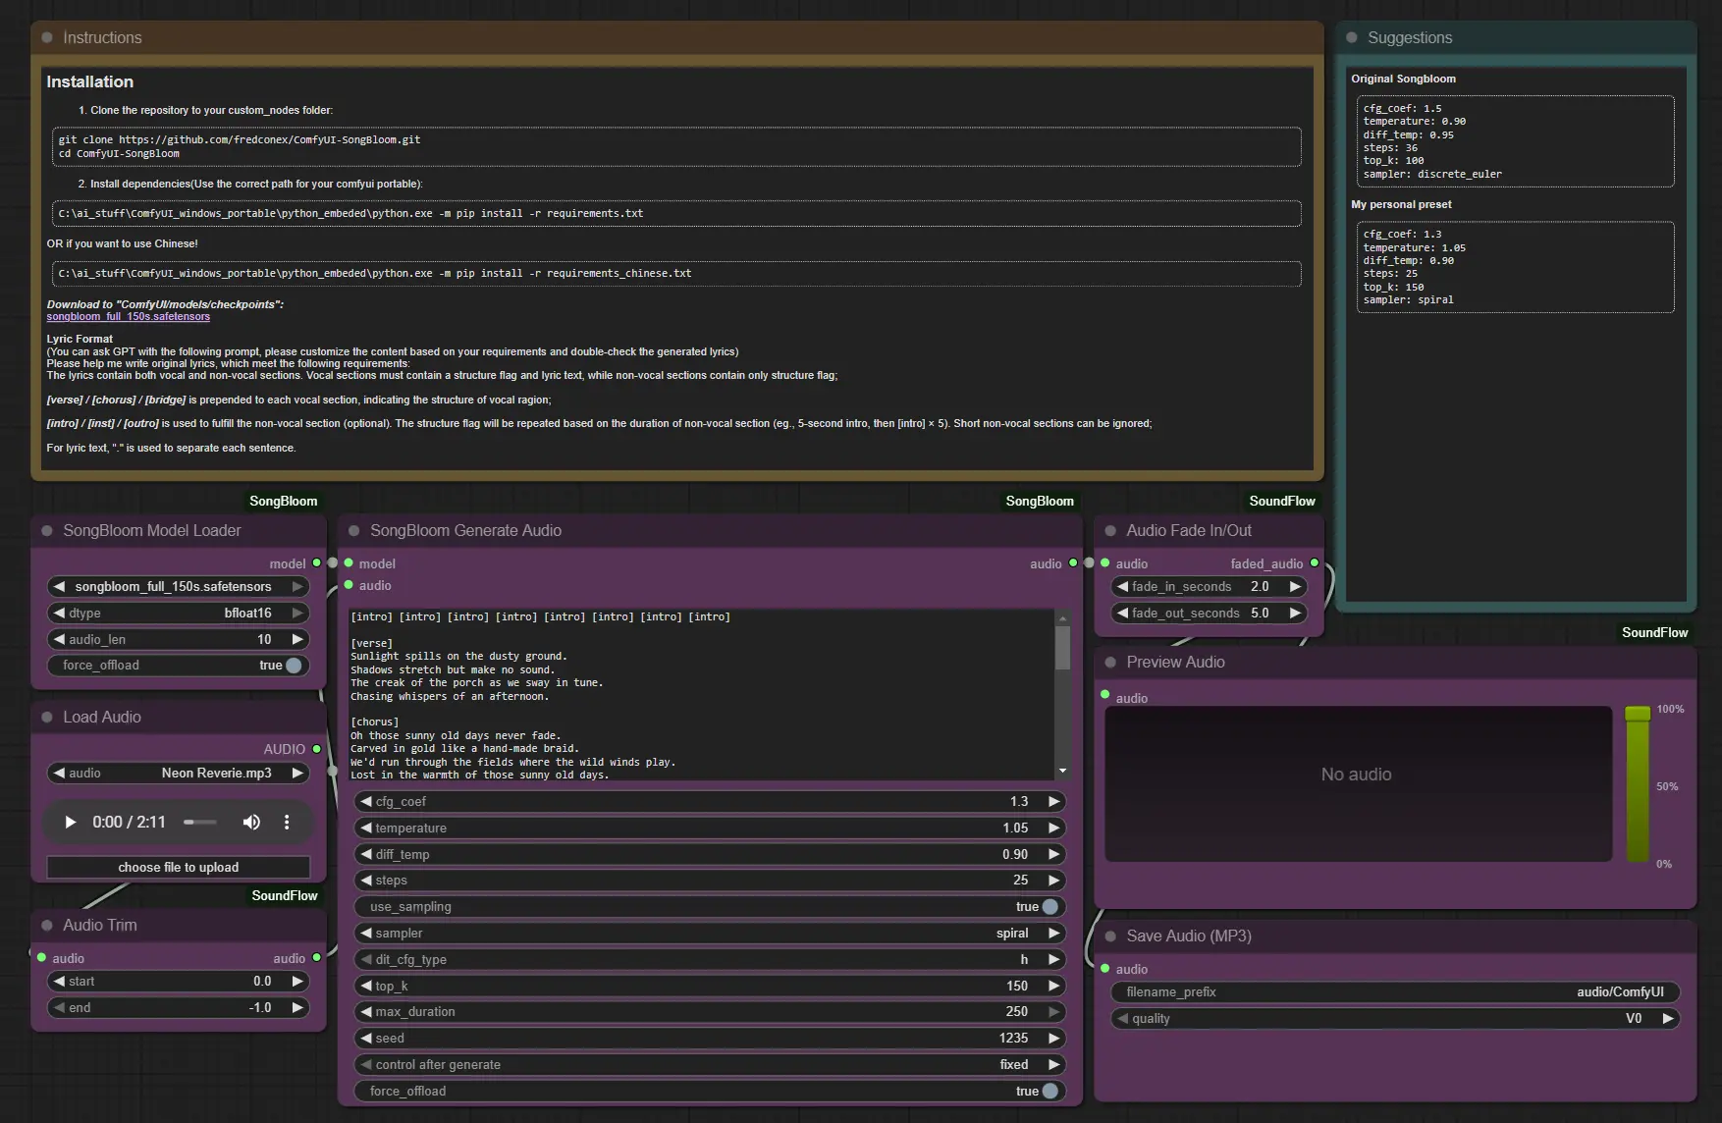Collapse the SongBloom Model Loader node
Viewport: 1722px width, 1123px height.
tap(47, 531)
